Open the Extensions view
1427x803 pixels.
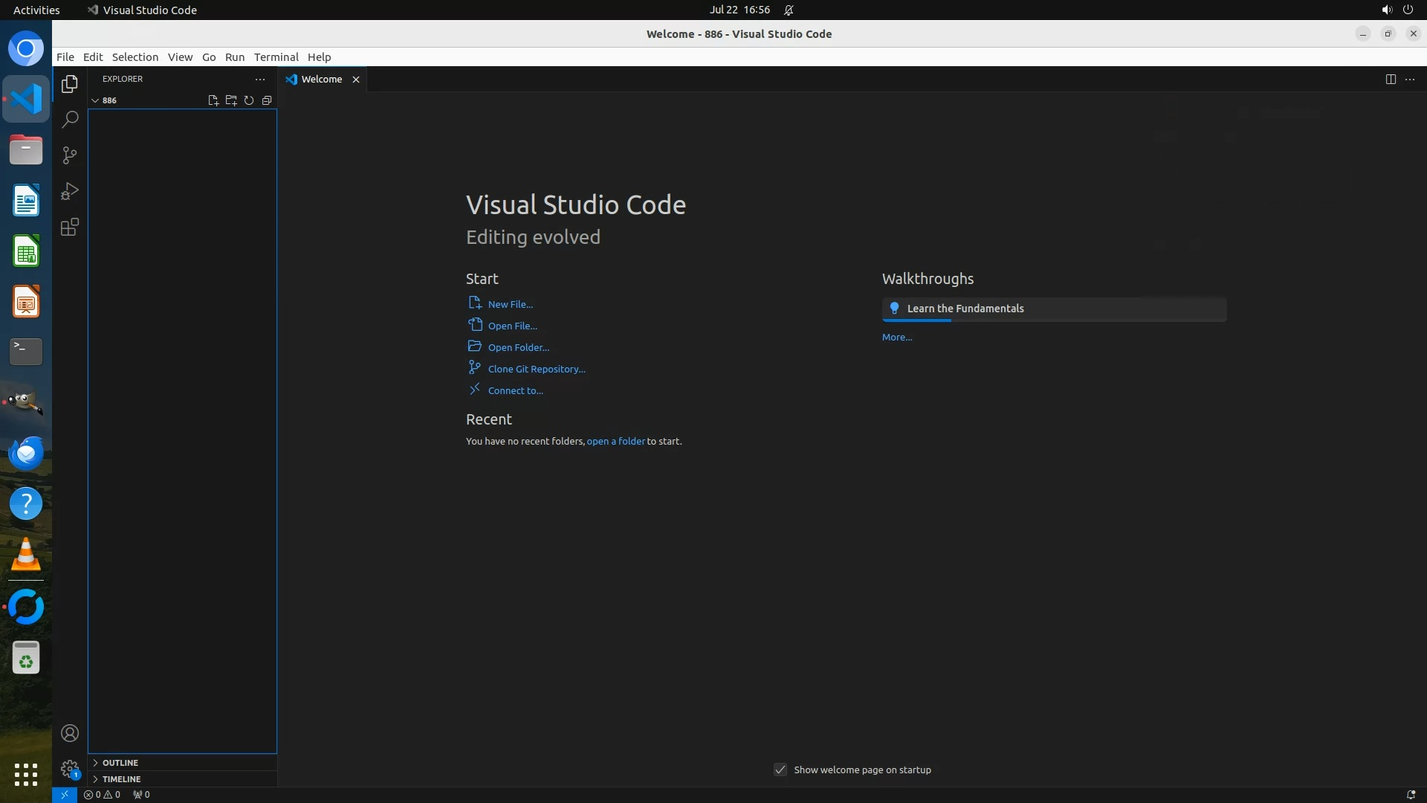(x=70, y=228)
